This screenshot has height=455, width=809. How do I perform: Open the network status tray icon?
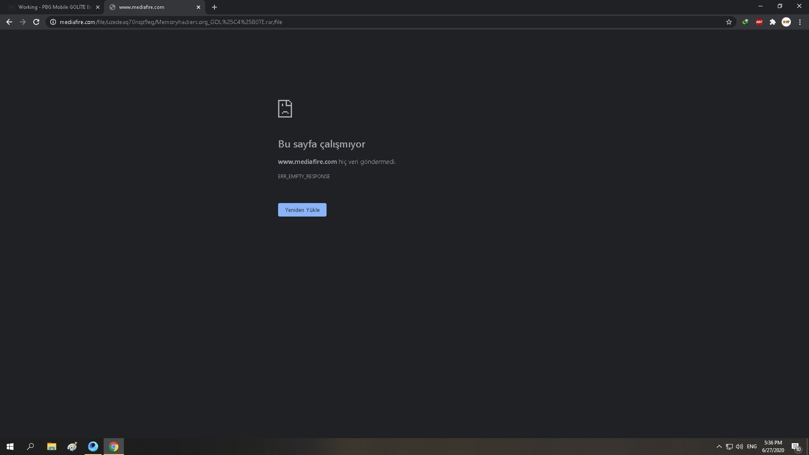coord(729,447)
